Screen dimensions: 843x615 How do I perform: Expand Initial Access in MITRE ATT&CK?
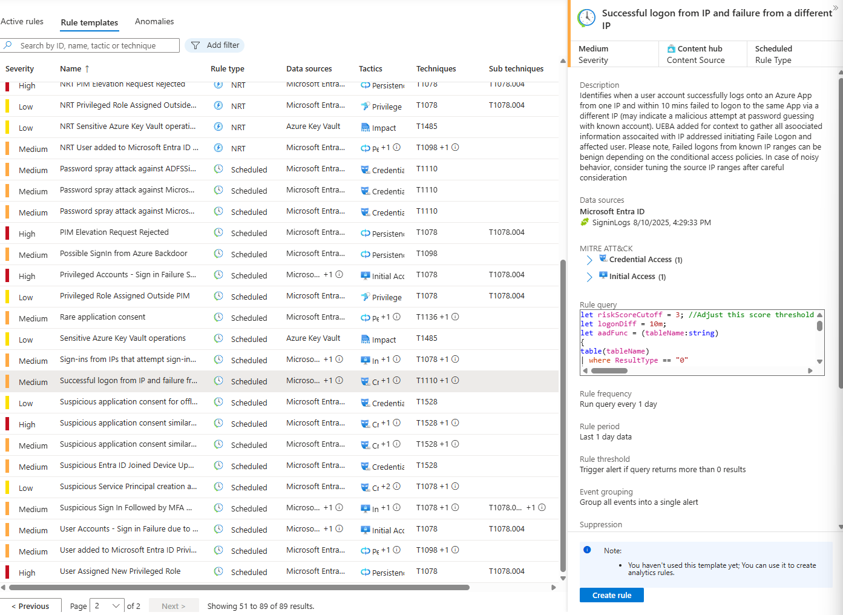tap(589, 277)
